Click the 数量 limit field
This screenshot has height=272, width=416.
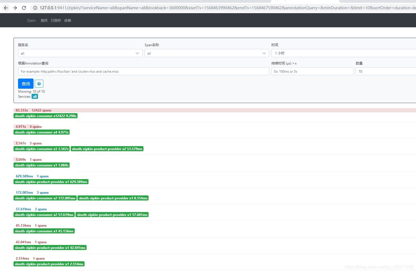click(x=386, y=71)
